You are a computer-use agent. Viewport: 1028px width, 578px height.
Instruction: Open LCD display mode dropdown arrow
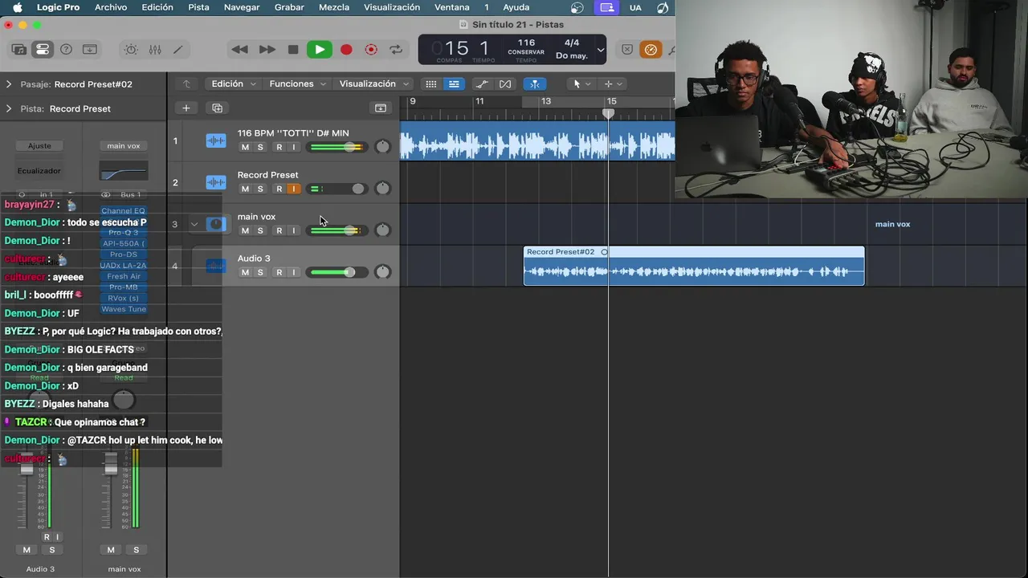tap(600, 50)
